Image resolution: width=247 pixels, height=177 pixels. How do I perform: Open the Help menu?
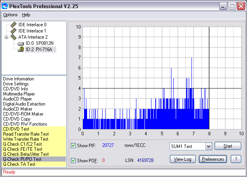[26, 15]
